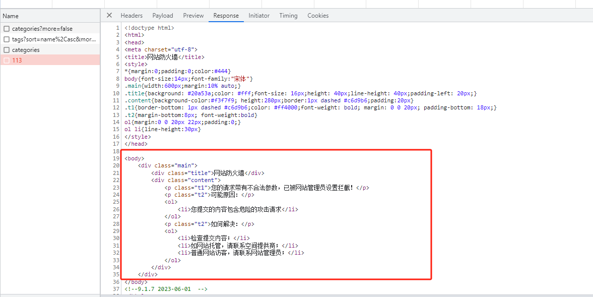Viewport: 593px width, 297px height.
Task: Click line number 19 in the gutter
Action: coord(116,158)
